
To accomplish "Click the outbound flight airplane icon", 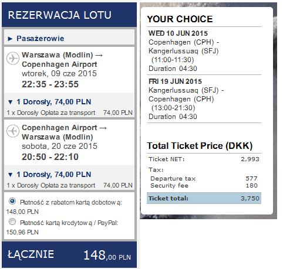I will [x=13, y=58].
